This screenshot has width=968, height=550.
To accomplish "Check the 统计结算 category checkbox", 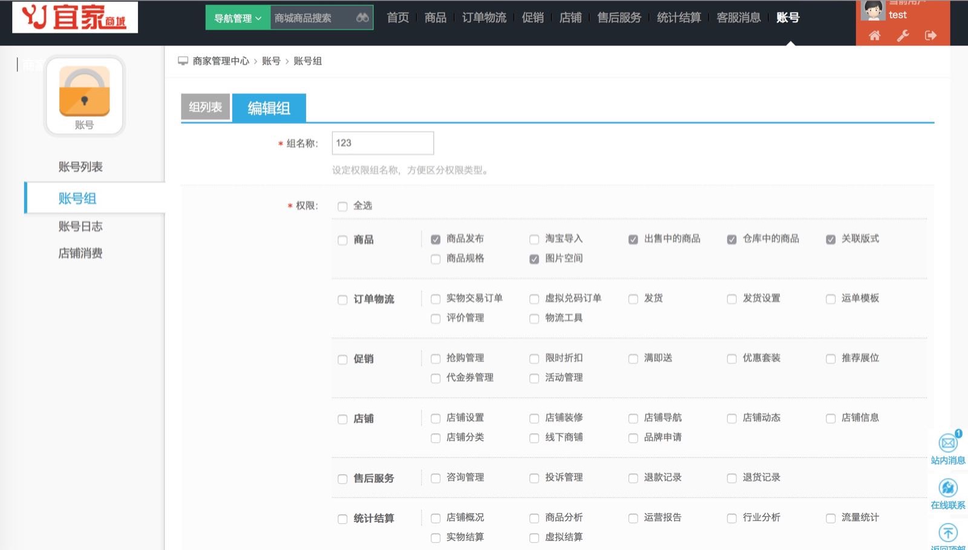I will (x=342, y=519).
